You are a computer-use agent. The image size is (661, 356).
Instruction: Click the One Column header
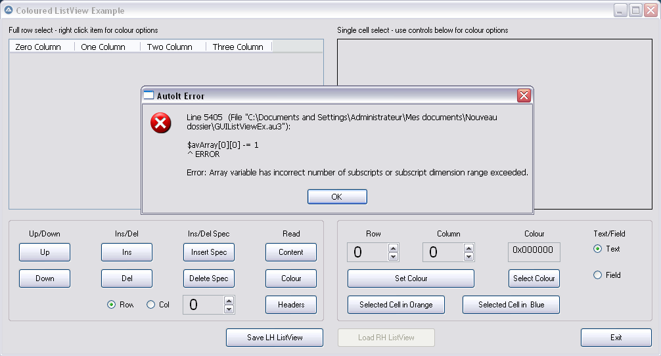pos(108,47)
